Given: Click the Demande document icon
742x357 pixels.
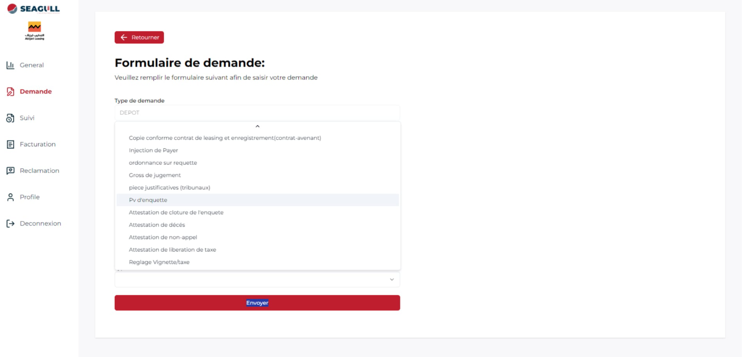Looking at the screenshot, I should point(10,92).
